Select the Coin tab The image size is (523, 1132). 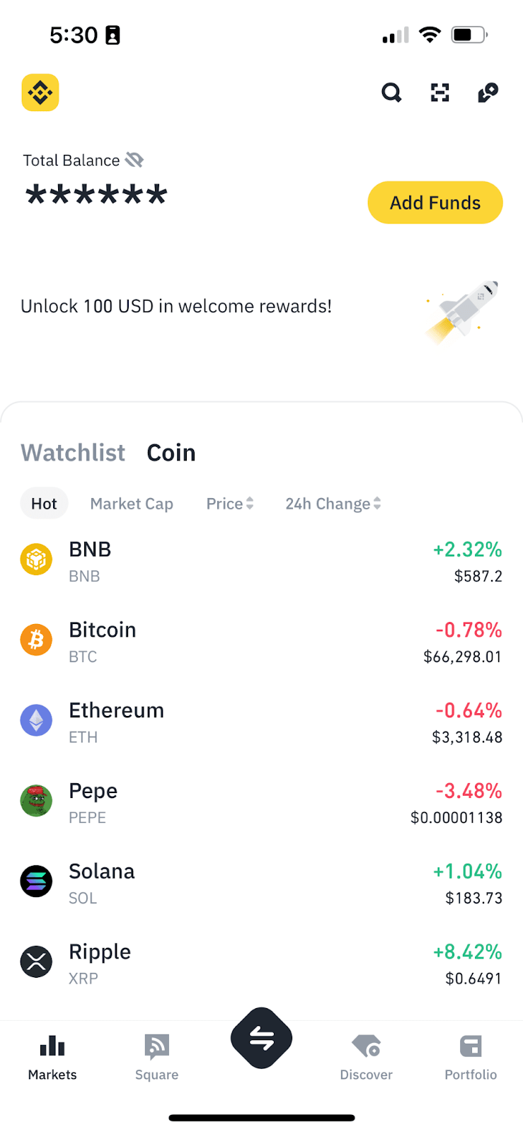[171, 453]
